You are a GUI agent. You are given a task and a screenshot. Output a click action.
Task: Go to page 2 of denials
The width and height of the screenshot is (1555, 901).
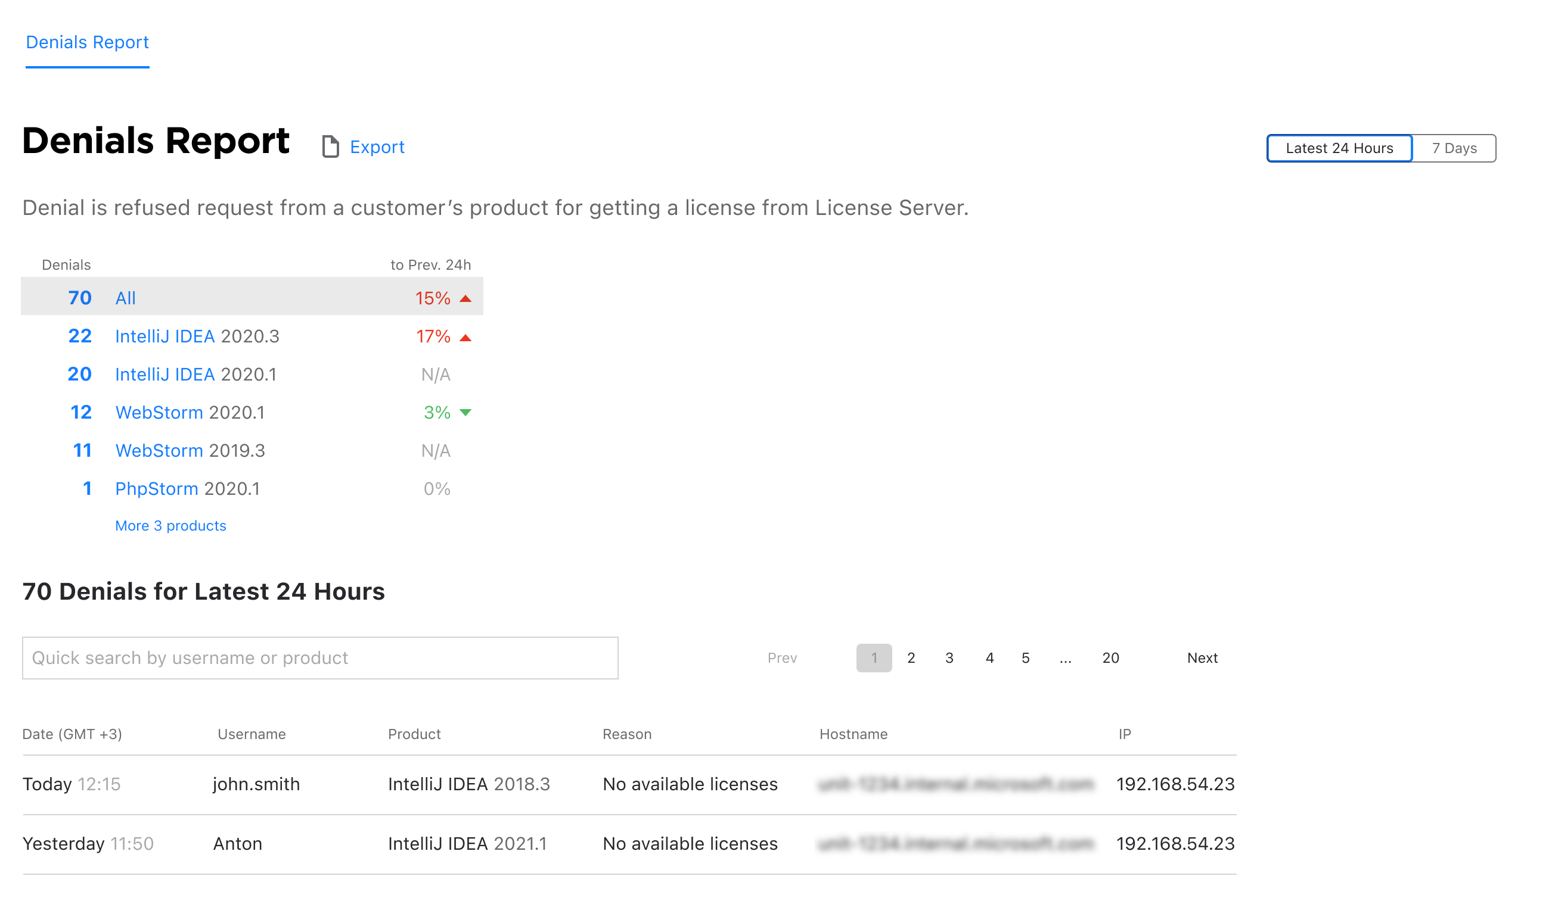tap(911, 658)
